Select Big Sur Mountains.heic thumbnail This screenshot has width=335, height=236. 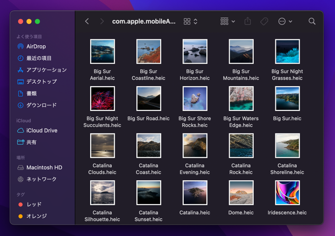[241, 51]
